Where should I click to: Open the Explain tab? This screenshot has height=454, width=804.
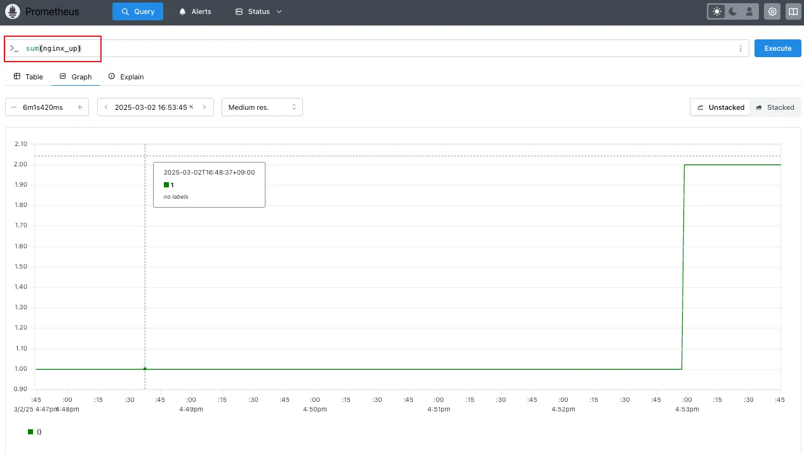pos(126,76)
